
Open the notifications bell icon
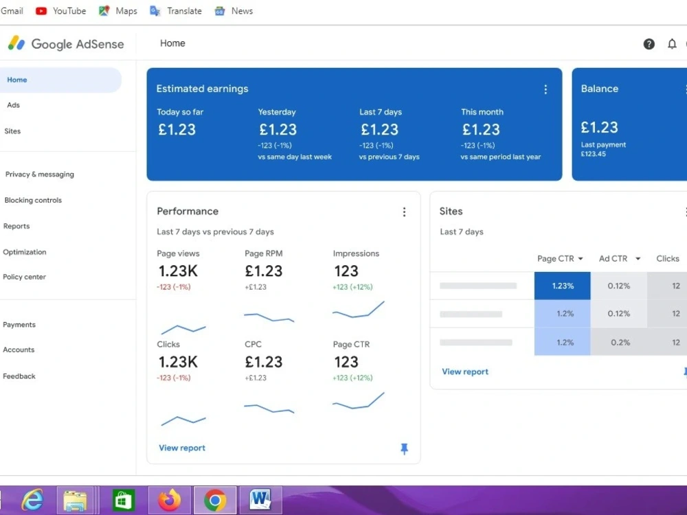(672, 44)
